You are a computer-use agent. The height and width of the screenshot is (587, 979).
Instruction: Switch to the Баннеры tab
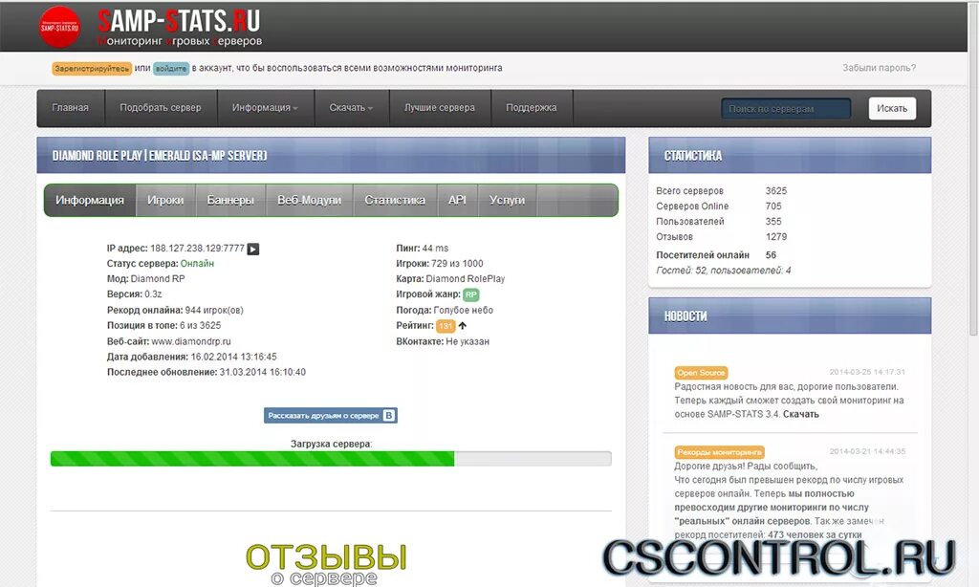coord(230,200)
